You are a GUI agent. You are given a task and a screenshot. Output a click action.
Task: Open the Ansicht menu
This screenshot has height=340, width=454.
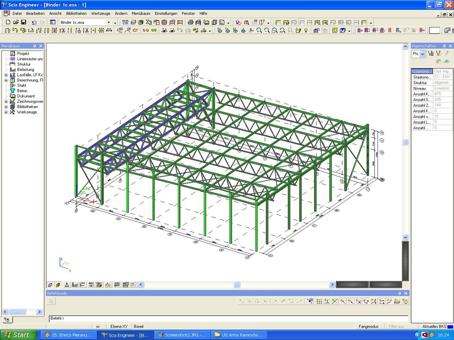pyautogui.click(x=55, y=14)
